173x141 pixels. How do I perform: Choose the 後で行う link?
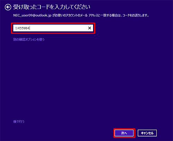[x=19, y=121]
